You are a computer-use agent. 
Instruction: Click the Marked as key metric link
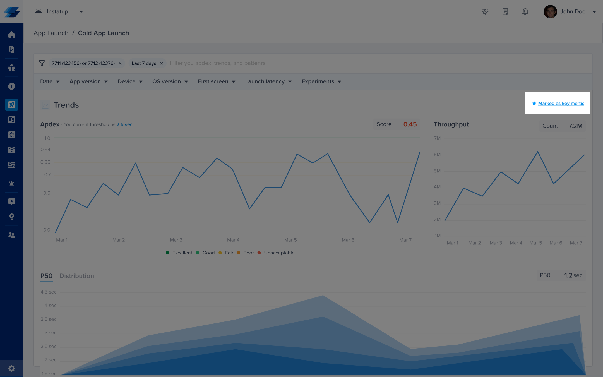click(x=561, y=104)
